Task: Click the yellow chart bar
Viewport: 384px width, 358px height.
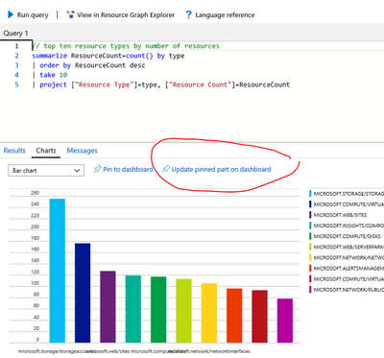Action: (209, 313)
